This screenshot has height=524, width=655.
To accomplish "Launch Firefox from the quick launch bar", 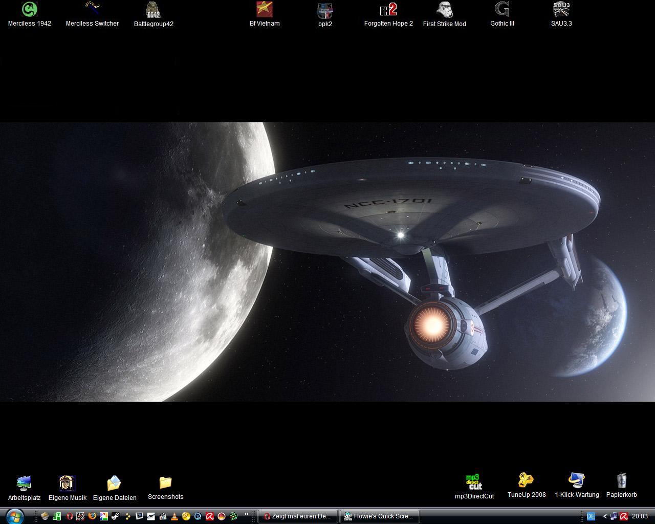I will (92, 516).
